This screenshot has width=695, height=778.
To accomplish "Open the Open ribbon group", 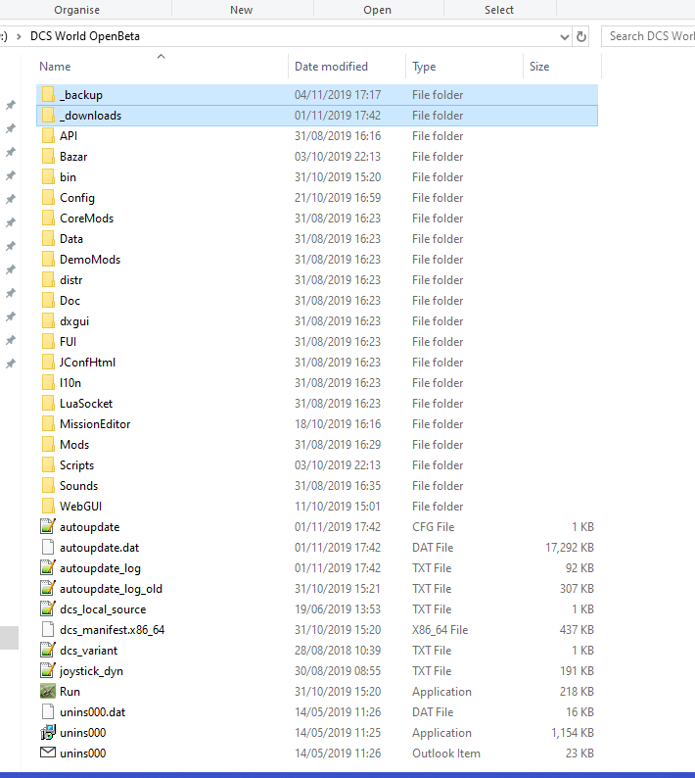I will point(377,10).
